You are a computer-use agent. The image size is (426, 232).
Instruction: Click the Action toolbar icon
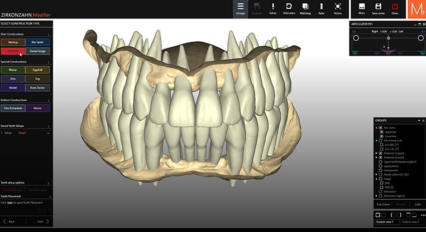pos(338,8)
